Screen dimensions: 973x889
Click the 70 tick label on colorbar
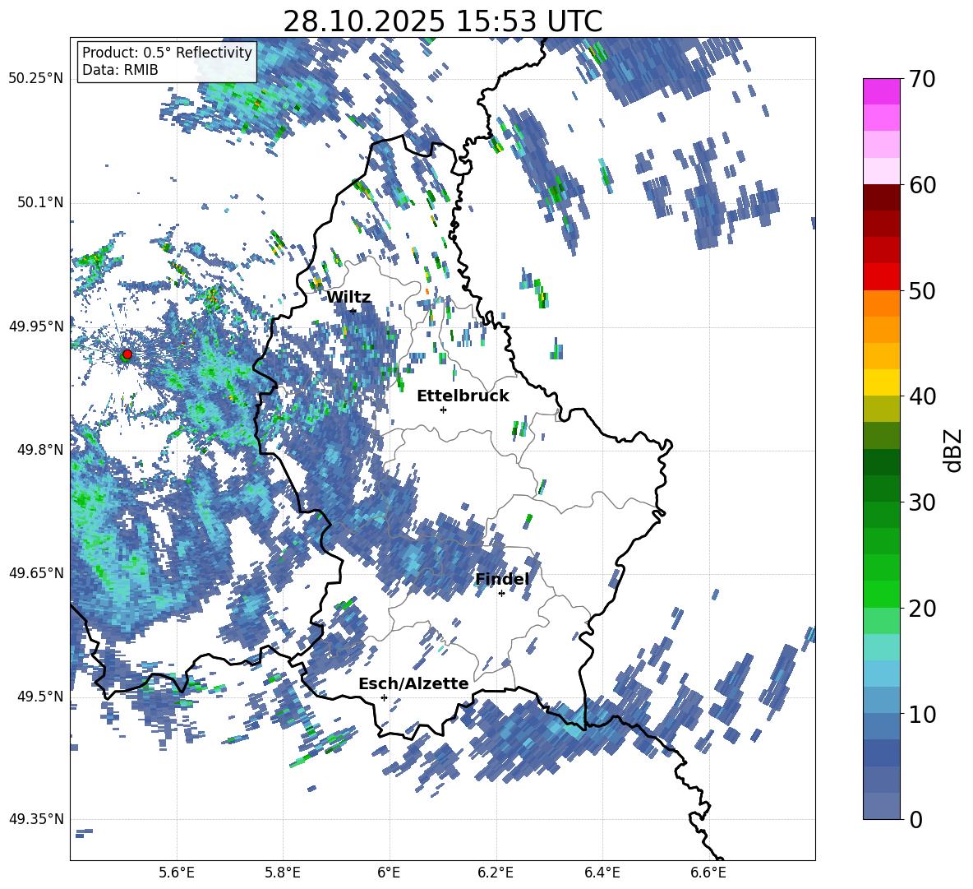tap(923, 79)
